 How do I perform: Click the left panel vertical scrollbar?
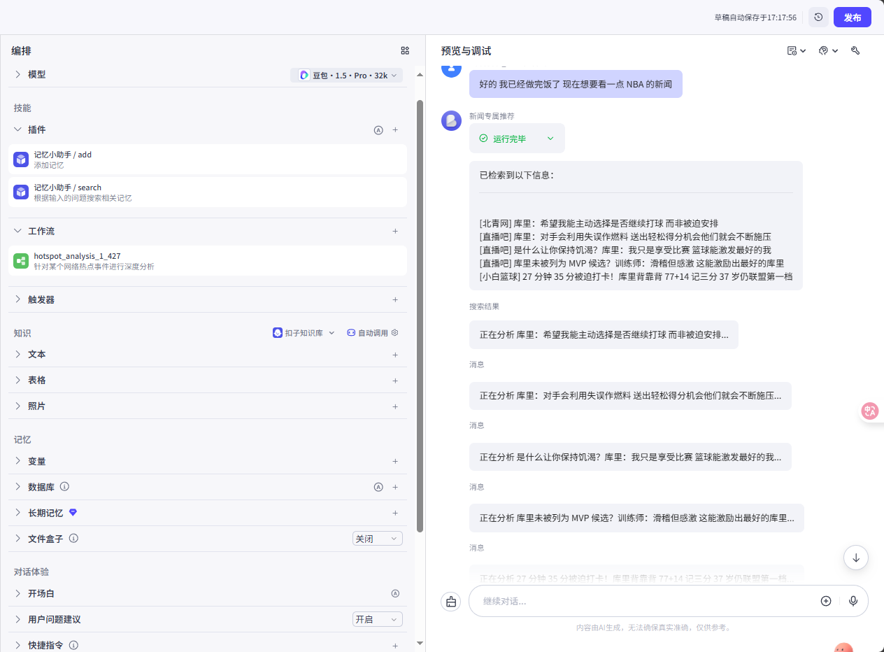[x=420, y=315]
